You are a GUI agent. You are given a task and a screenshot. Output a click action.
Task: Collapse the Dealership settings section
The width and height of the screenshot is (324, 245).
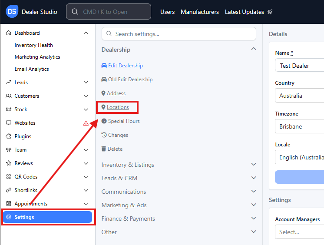pos(254,50)
